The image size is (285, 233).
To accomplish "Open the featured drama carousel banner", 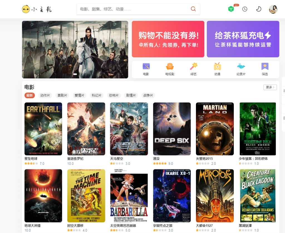I will tap(75, 50).
